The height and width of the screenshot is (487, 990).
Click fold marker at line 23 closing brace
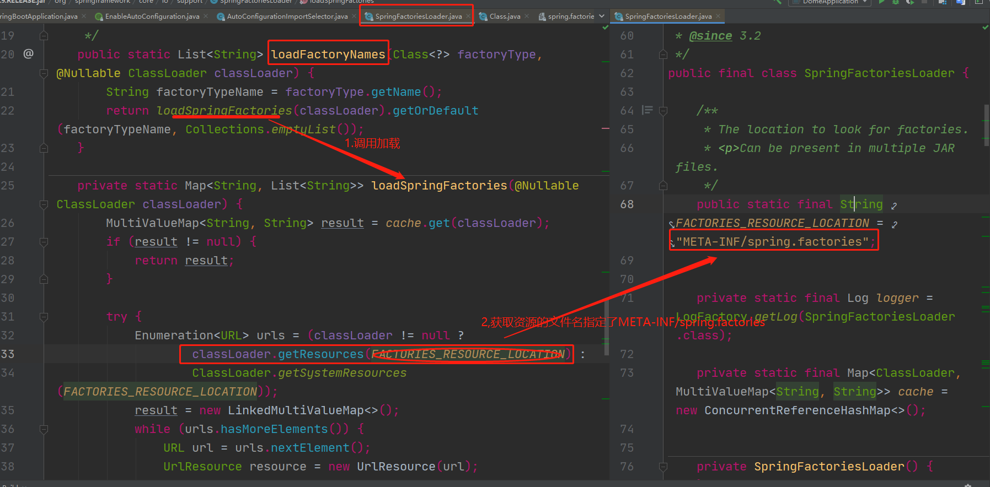[44, 148]
